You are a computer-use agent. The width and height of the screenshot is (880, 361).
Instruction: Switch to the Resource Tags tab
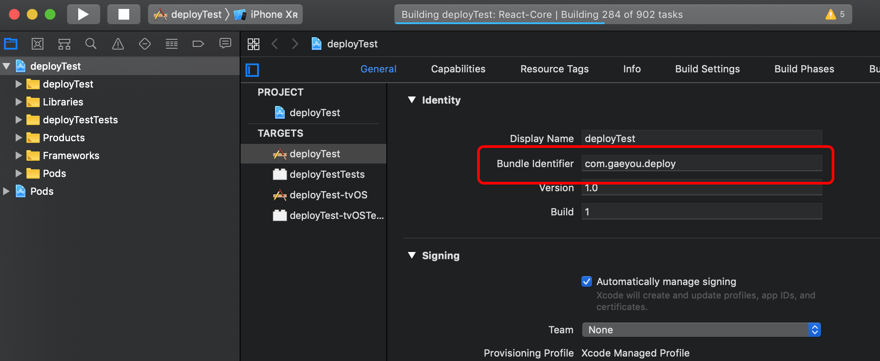click(x=554, y=69)
